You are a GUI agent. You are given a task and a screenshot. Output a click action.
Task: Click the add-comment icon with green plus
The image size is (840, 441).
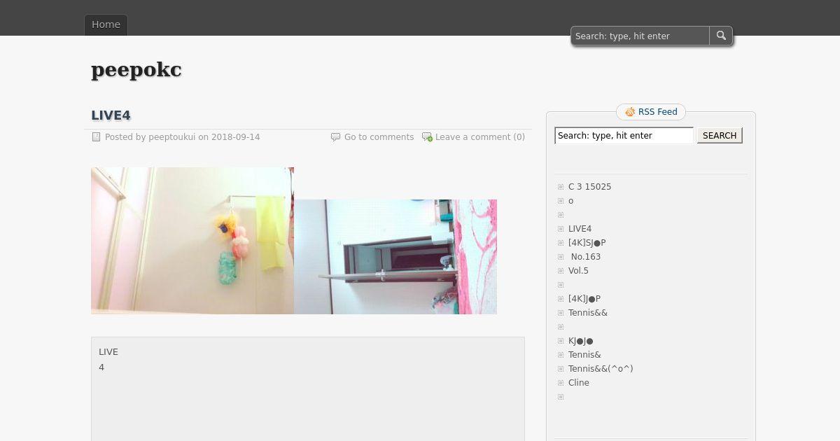coord(427,137)
